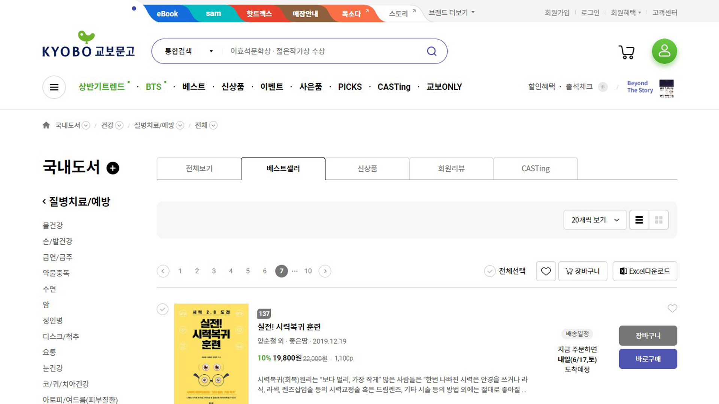Toggle the heart favorite on book item
This screenshot has height=404, width=719.
pos(672,308)
